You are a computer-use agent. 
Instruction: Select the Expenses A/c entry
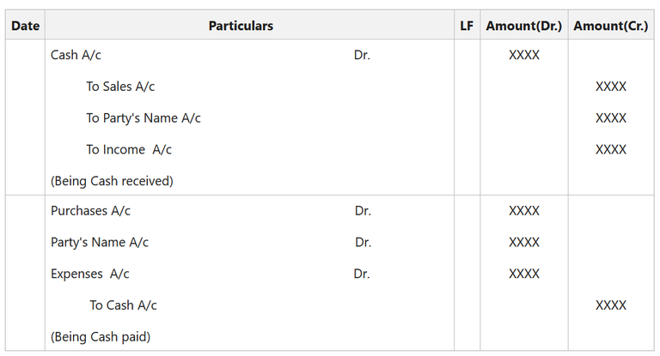pos(90,274)
